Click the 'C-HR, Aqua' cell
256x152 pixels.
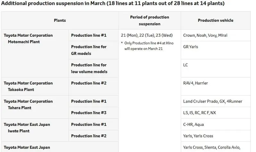coord(216,124)
